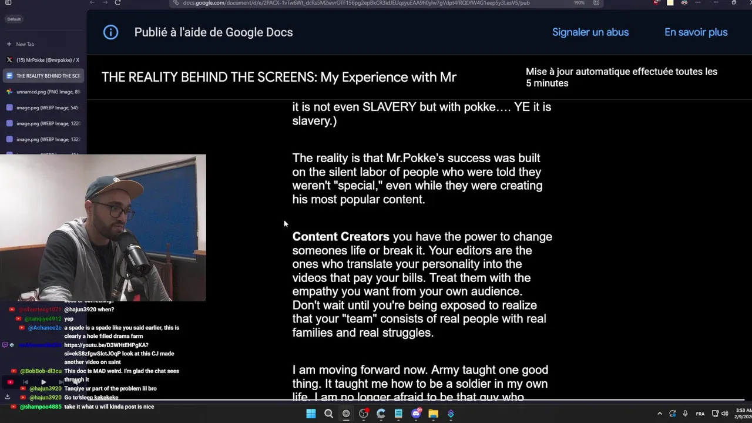Viewport: 752px width, 423px height.
Task: Open Windows taskbar Search
Action: [328, 414]
